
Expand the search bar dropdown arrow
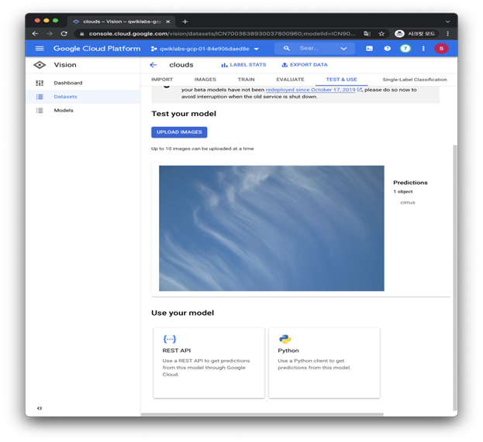(x=343, y=49)
